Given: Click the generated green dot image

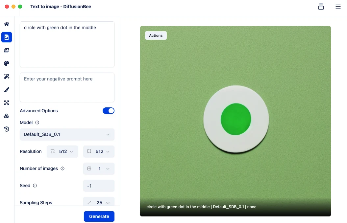Looking at the screenshot, I should [235, 121].
